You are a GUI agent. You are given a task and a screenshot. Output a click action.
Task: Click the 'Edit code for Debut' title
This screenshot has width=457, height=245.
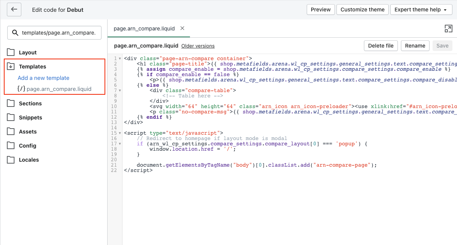click(x=58, y=10)
